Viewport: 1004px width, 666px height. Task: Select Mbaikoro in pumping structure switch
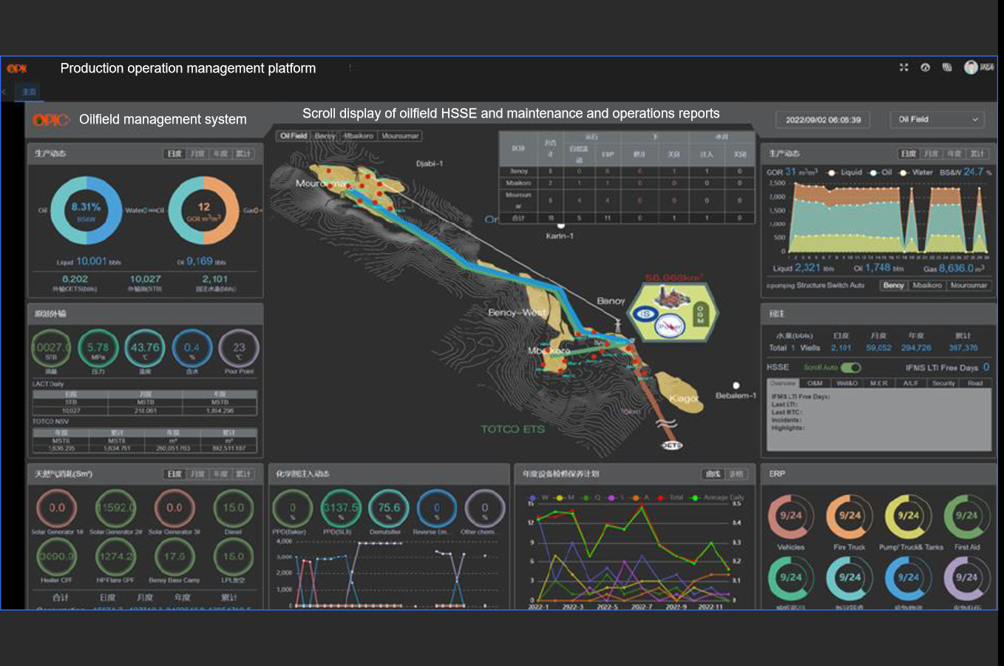click(x=927, y=286)
